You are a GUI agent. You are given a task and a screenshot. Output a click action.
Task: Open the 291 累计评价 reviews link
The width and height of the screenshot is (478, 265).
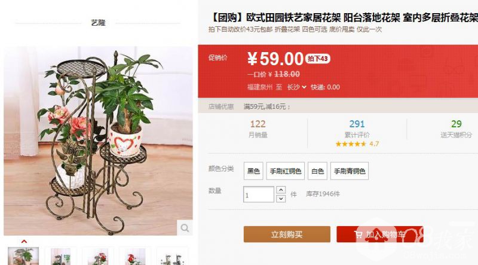pyautogui.click(x=357, y=129)
